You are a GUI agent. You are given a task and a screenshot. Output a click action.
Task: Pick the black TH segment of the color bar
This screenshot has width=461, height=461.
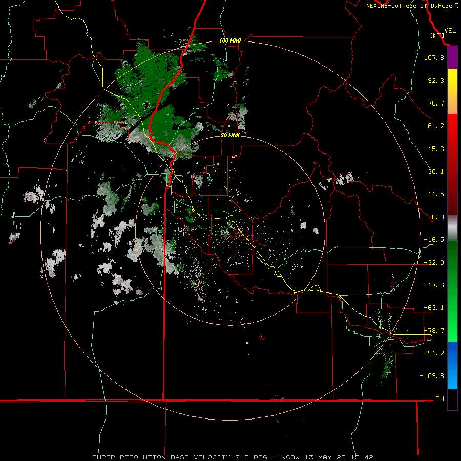pyautogui.click(x=452, y=399)
